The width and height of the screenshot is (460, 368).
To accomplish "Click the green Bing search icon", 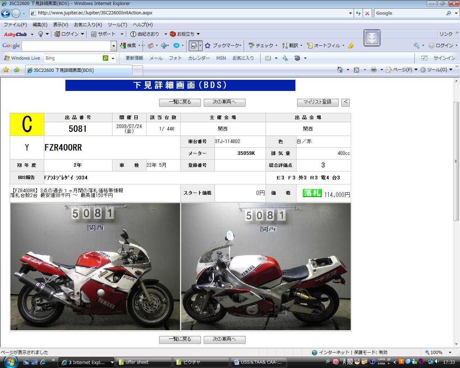I will (x=105, y=58).
